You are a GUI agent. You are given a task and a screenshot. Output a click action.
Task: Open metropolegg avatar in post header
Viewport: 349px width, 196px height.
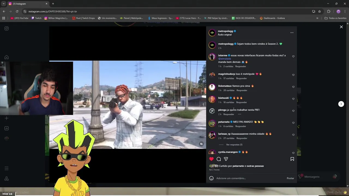pos(212,33)
